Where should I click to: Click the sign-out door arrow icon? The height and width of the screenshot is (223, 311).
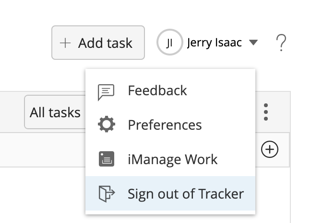106,193
